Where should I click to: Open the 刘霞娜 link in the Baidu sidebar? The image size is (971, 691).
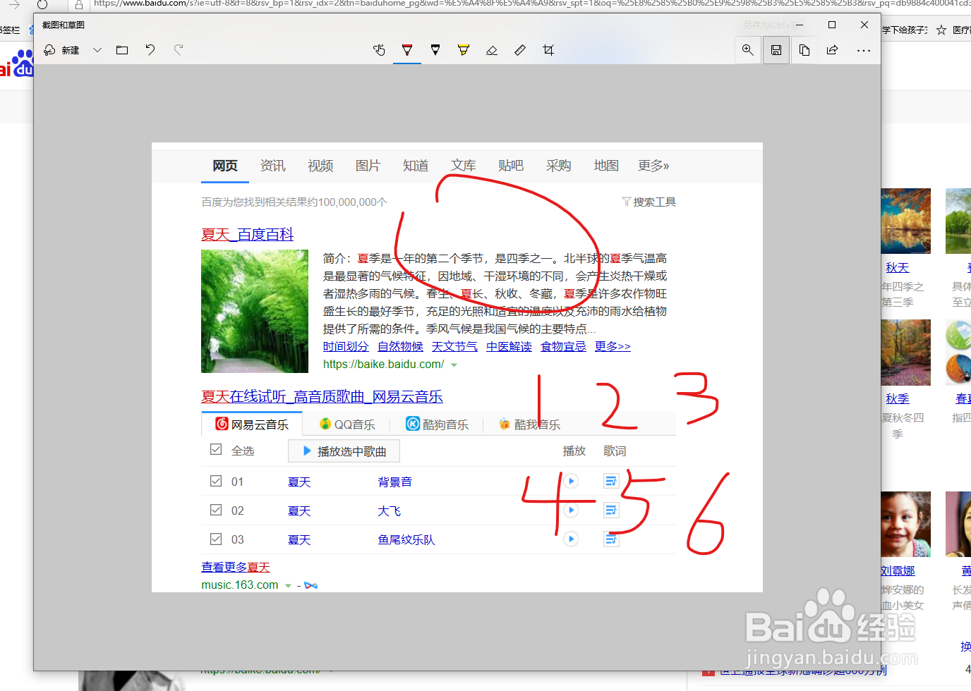tap(898, 570)
